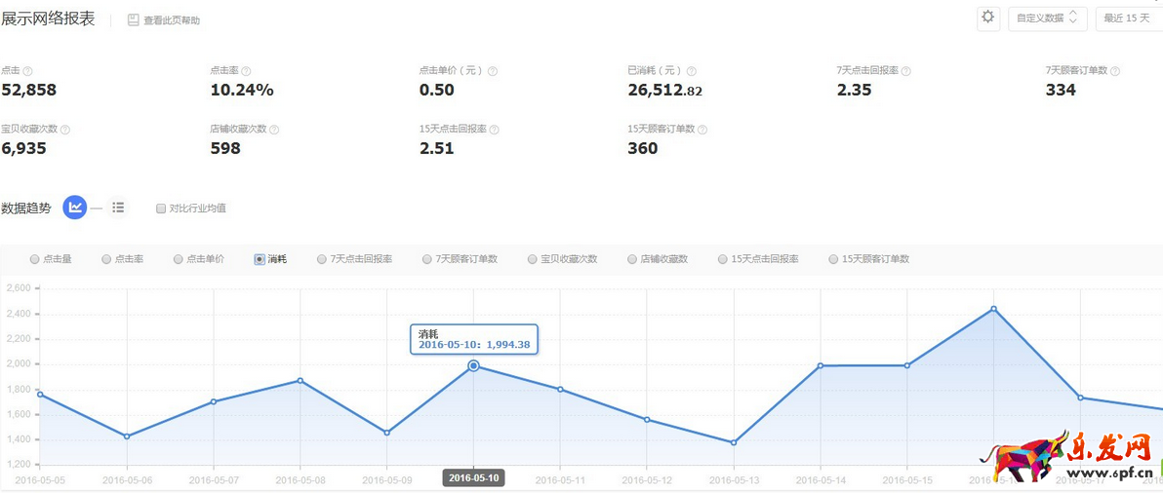
Task: Select the 15天顾客订单数 metric option
Action: pos(833,259)
